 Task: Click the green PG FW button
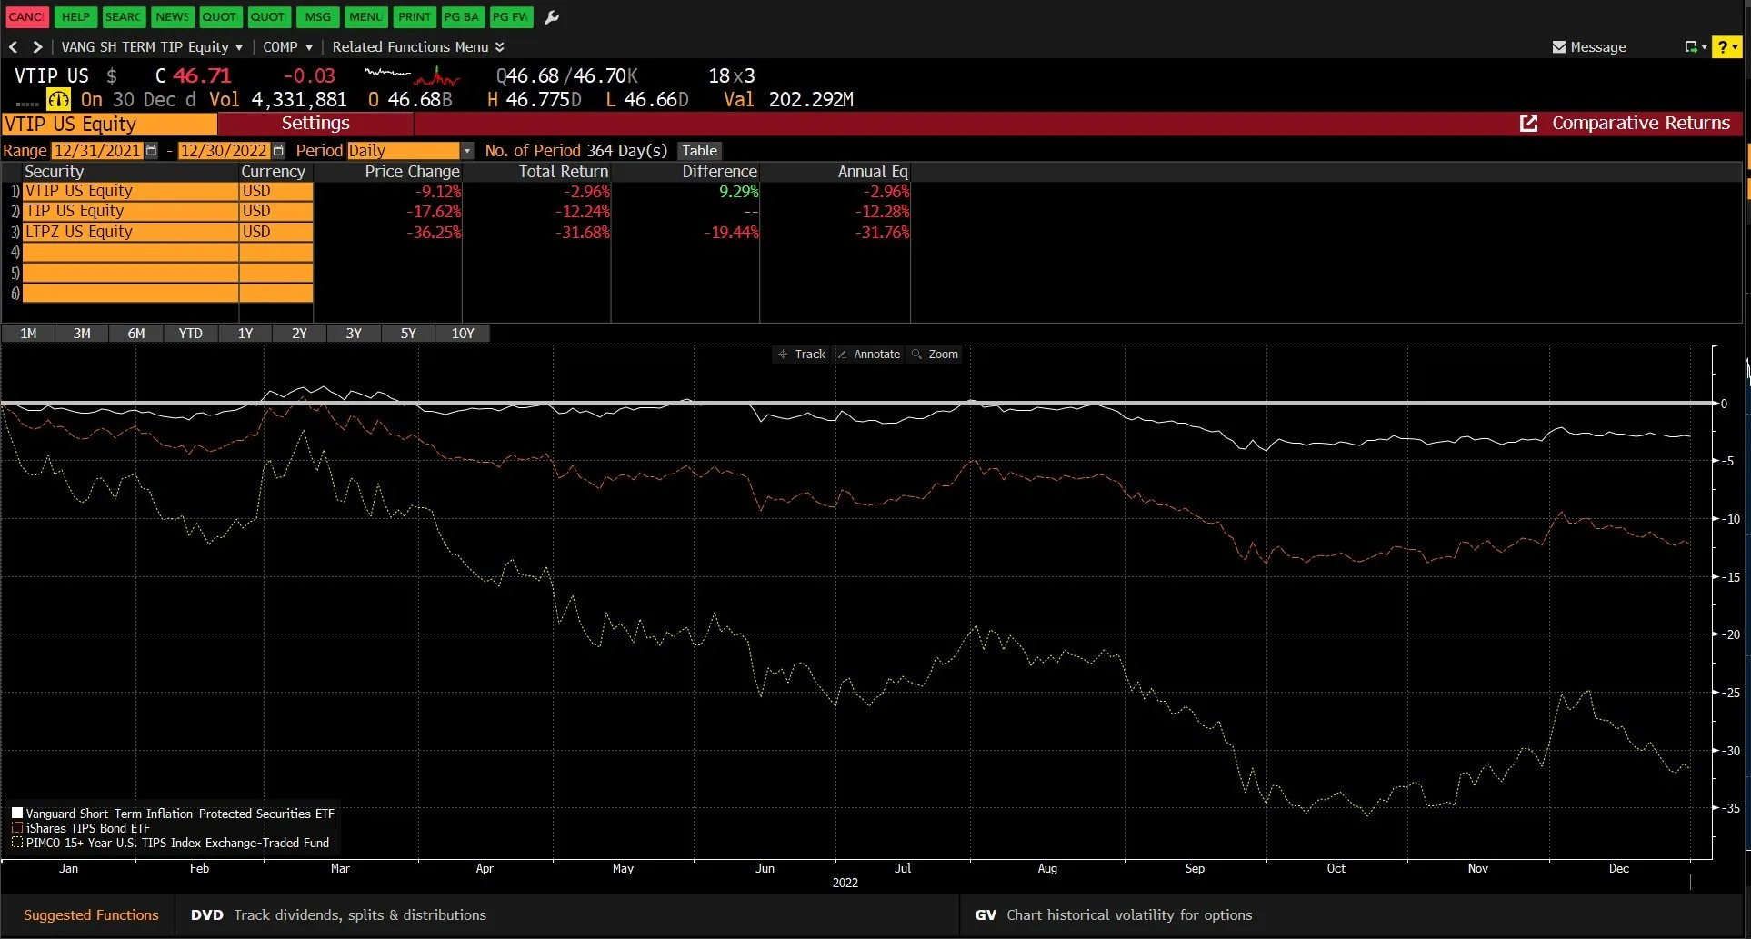click(511, 16)
